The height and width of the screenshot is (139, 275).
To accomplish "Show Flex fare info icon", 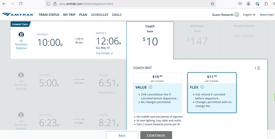I will (202, 87).
